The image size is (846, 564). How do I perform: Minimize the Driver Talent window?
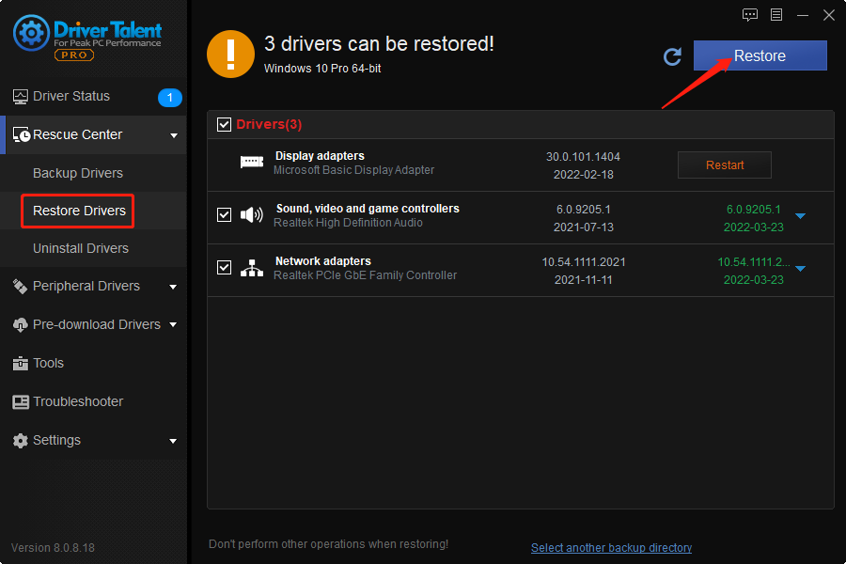(803, 15)
